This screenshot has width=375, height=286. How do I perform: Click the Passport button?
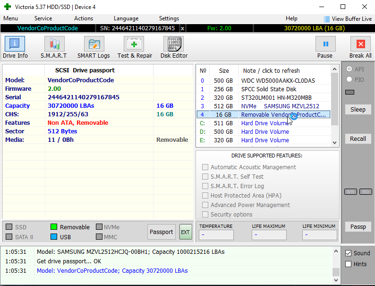(x=161, y=232)
